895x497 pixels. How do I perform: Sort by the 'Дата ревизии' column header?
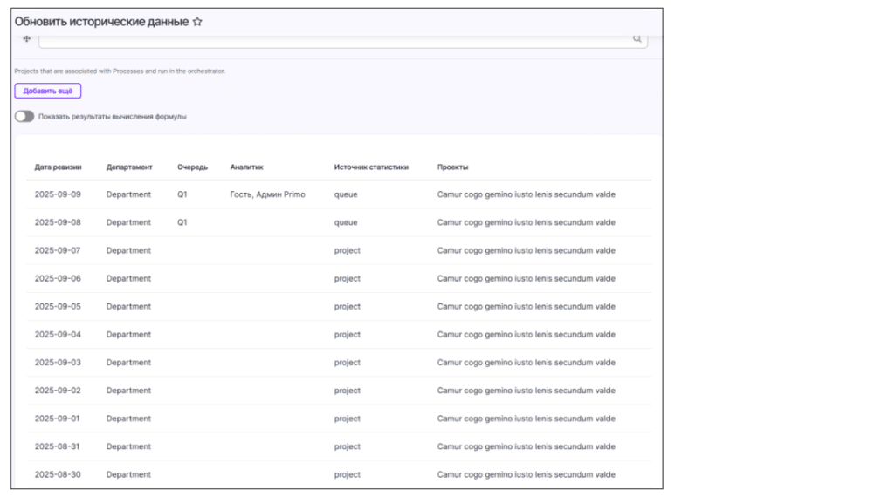(x=58, y=167)
